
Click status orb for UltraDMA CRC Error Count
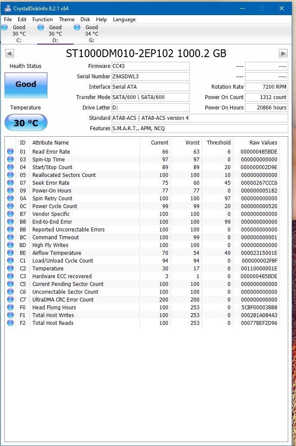click(x=10, y=299)
